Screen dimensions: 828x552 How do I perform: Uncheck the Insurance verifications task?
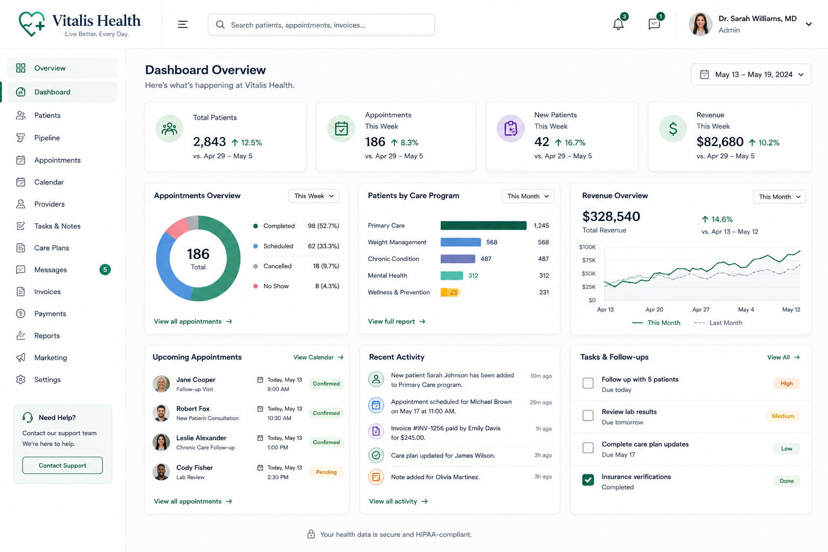tap(588, 480)
